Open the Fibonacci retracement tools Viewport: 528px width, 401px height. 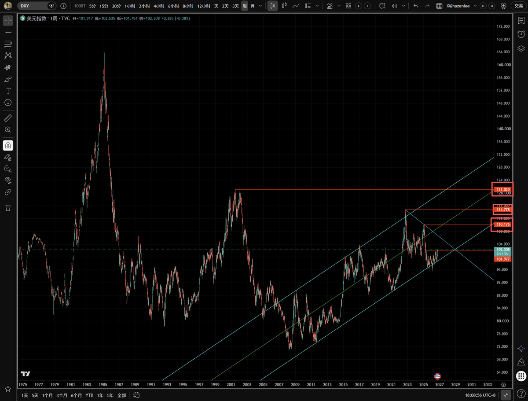tap(8, 44)
